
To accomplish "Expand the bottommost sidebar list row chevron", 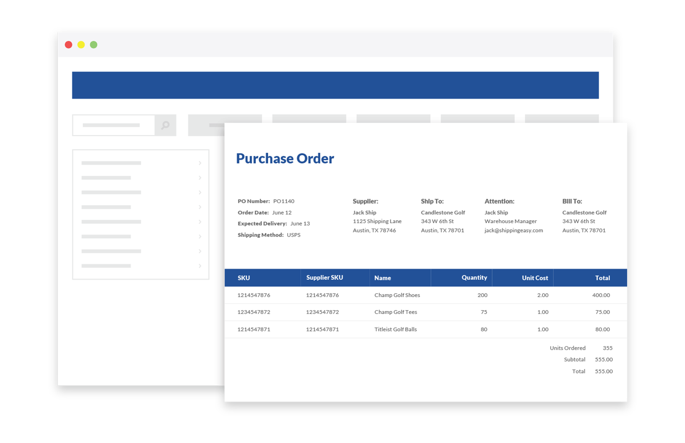I will click(x=200, y=266).
